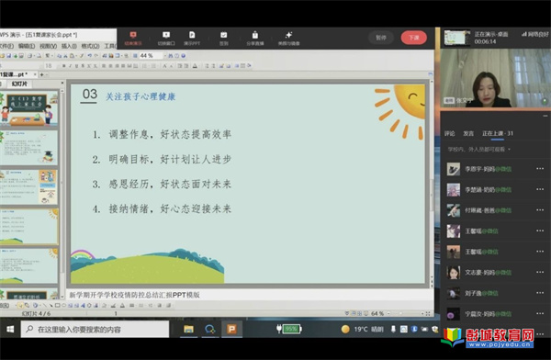Open the beauty and mirror sparkle icon
Screen dimensions: 551x360
(x=289, y=38)
